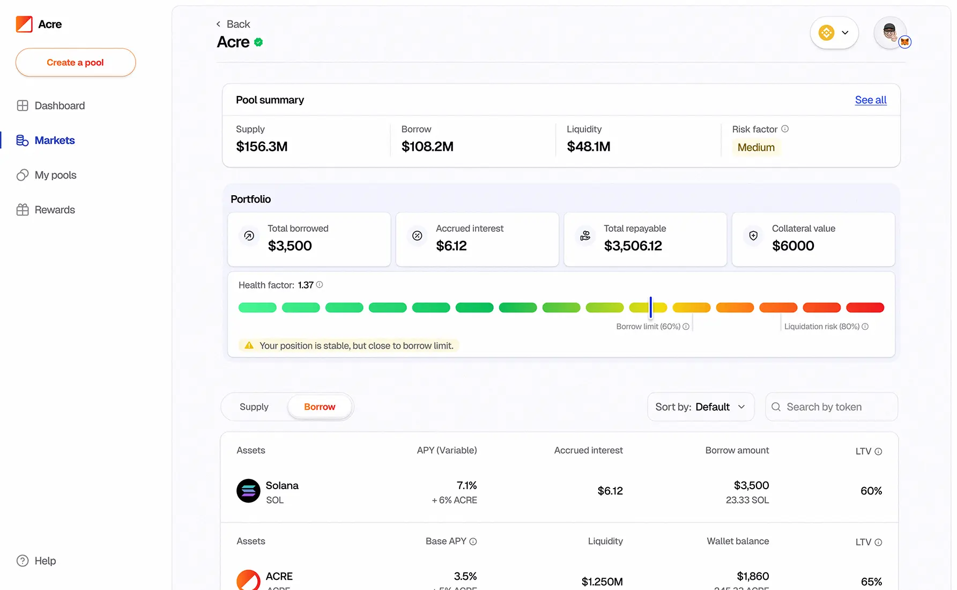Click the $1.250M liquidity value for ACRE
This screenshot has width=957, height=590.
(x=602, y=581)
